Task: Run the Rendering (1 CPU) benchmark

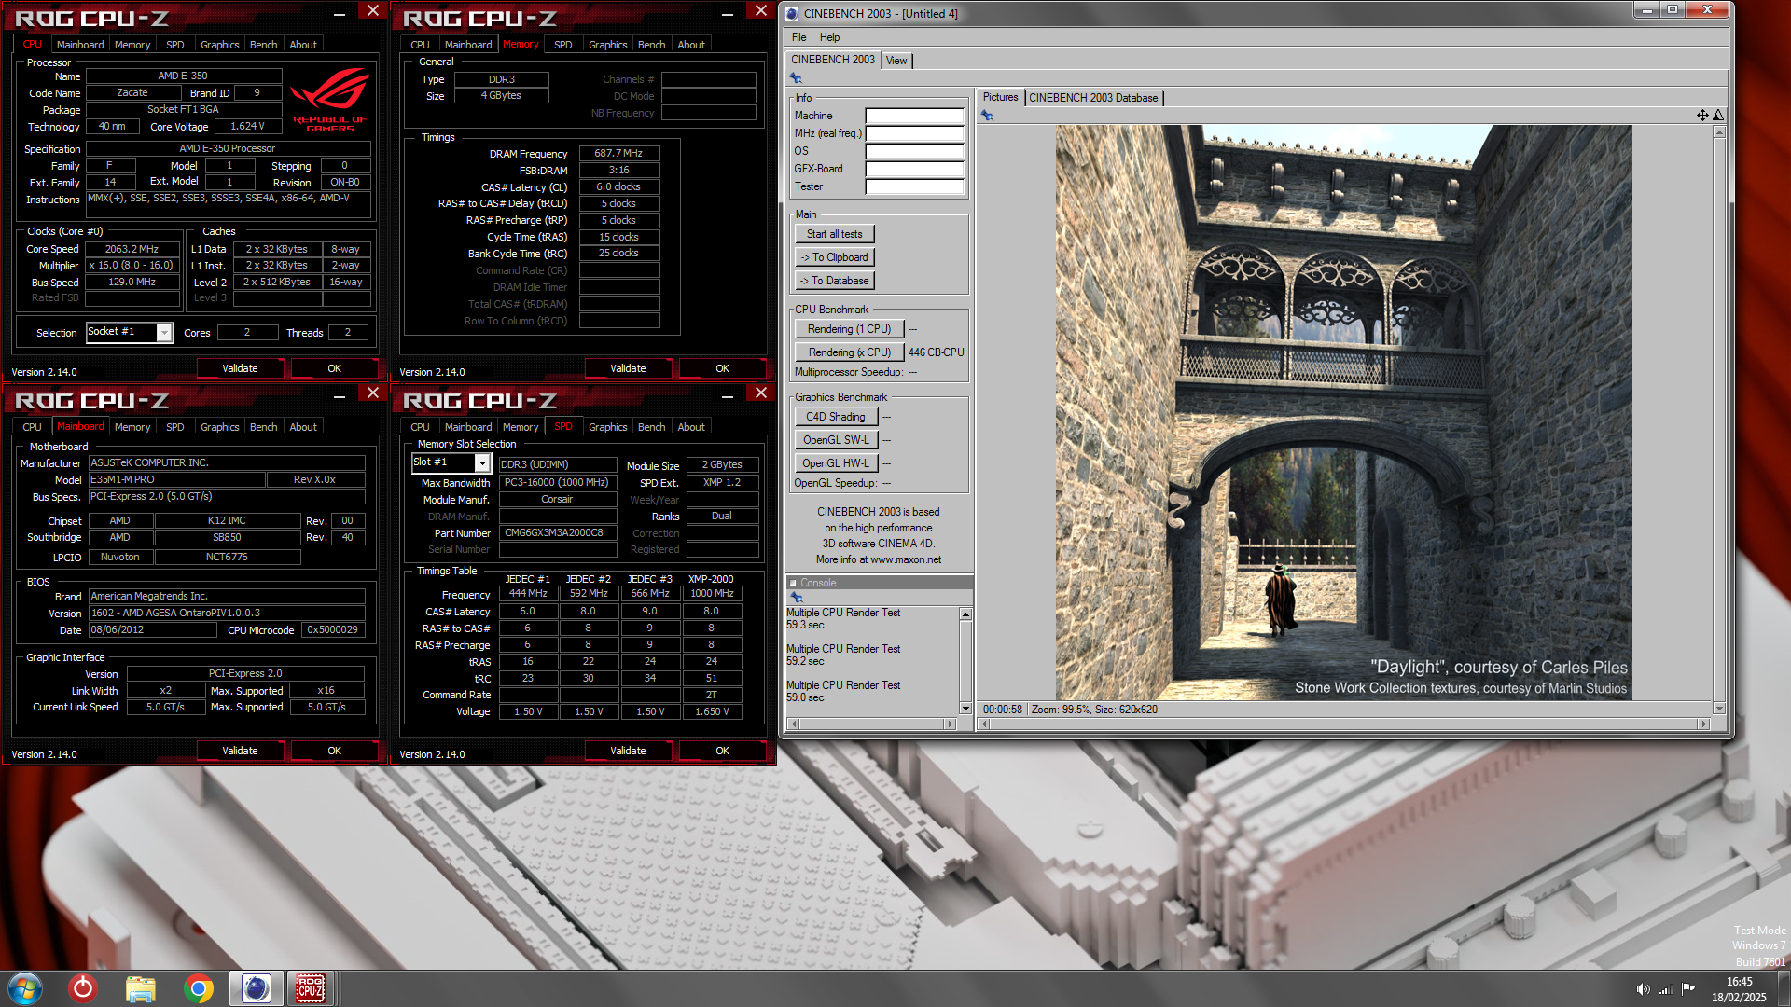Action: 850,329
